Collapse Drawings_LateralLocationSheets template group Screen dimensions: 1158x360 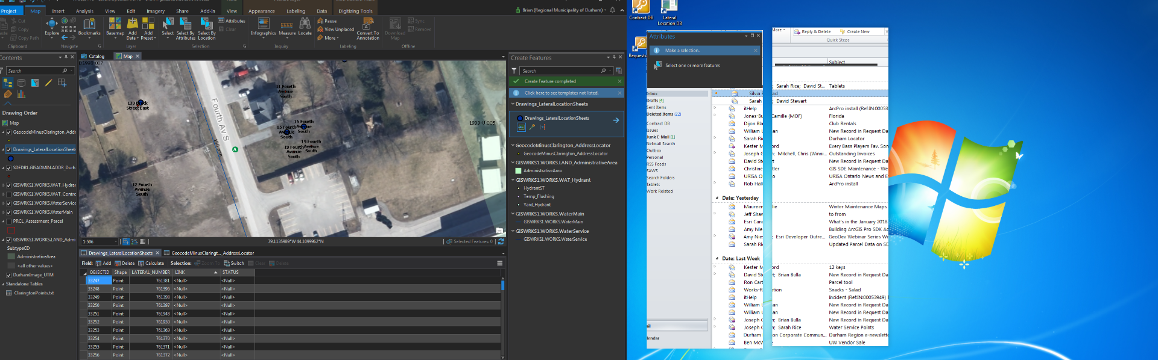(x=513, y=104)
